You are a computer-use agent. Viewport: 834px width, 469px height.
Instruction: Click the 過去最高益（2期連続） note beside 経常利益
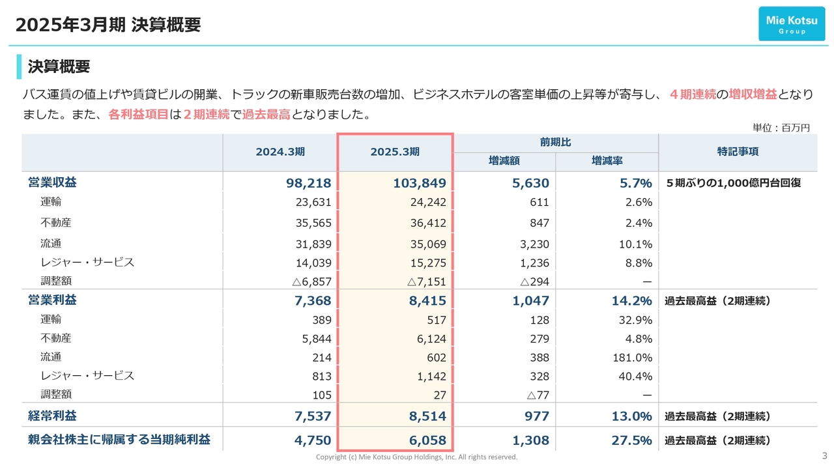717,416
